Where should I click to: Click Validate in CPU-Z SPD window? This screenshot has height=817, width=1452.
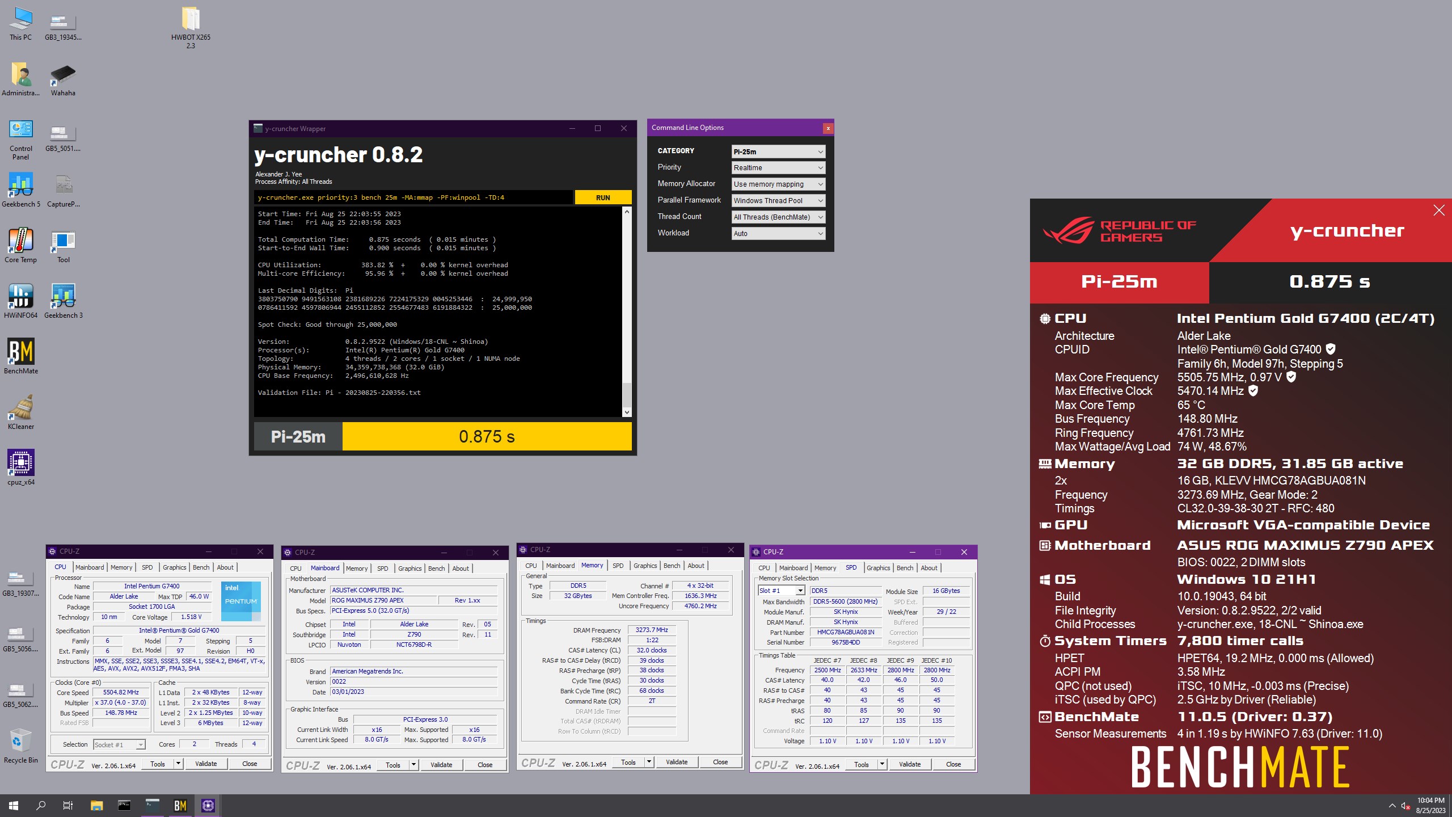(910, 764)
